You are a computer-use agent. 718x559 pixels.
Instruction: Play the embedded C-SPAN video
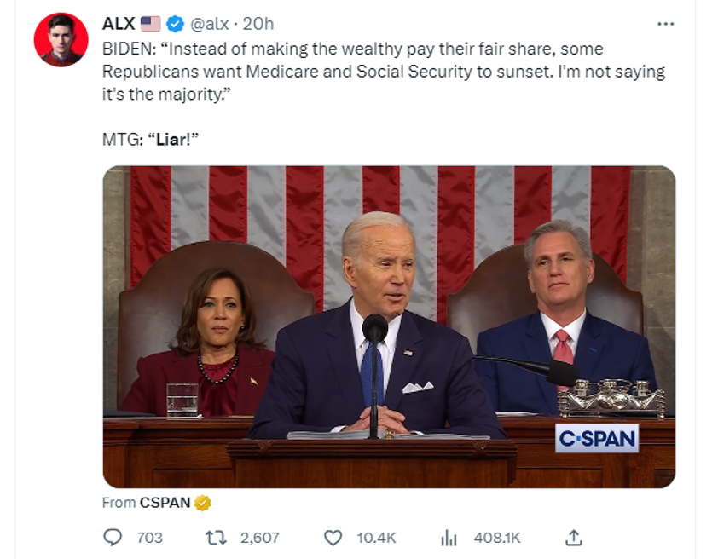389,326
